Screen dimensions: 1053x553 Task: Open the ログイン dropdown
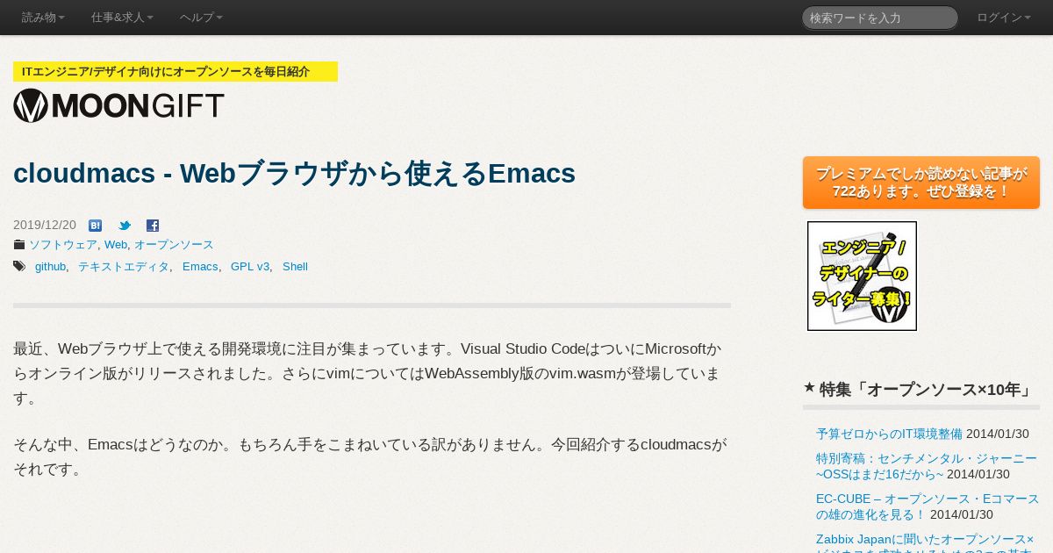[x=1004, y=18]
